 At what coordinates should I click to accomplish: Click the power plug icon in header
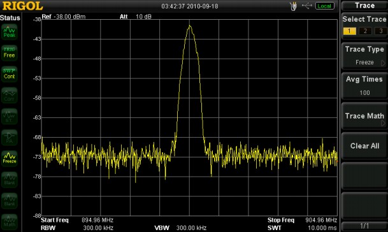[294, 6]
